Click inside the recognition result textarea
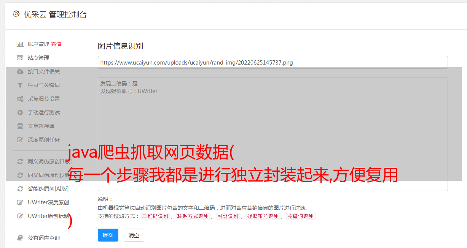467x248 pixels. tap(273, 134)
